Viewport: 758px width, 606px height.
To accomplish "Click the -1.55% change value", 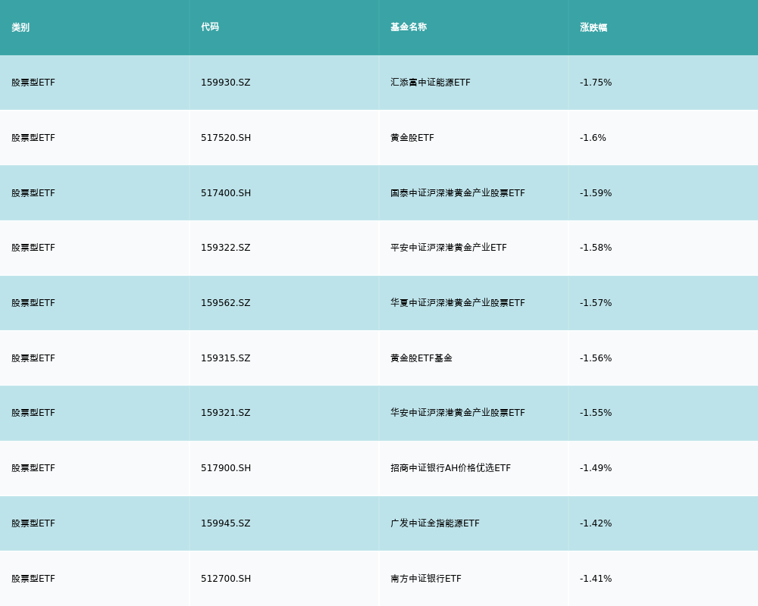I will [596, 413].
